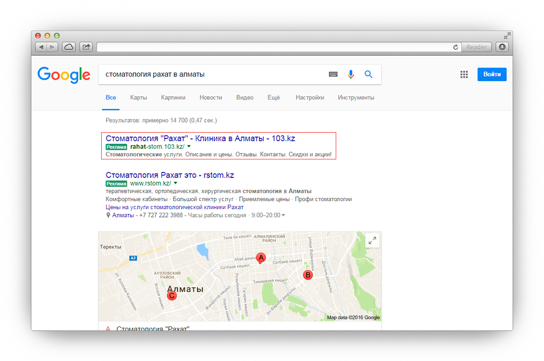The image size is (544, 361).
Task: Open the Стоматология "Рахат" - Клиника в Алматы link
Action: [200, 138]
